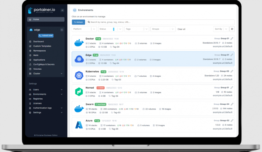The image size is (262, 152).
Task: Edit the Swarm environment with pencil icon
Action: click(x=232, y=104)
